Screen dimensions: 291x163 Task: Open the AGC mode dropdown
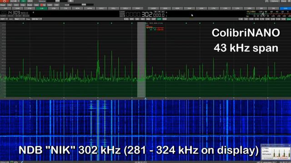point(20,19)
